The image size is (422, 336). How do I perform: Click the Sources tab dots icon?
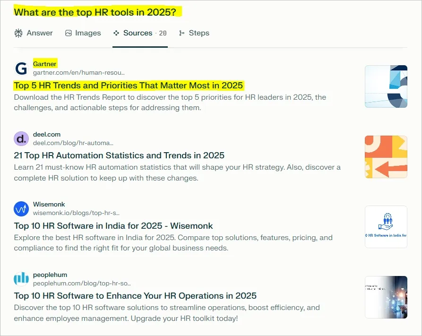click(116, 33)
